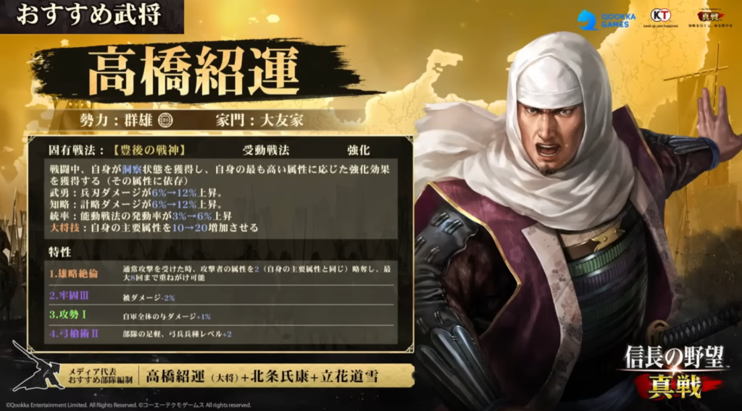
Task: Click the Koei Tecmo KT logo
Action: [661, 18]
